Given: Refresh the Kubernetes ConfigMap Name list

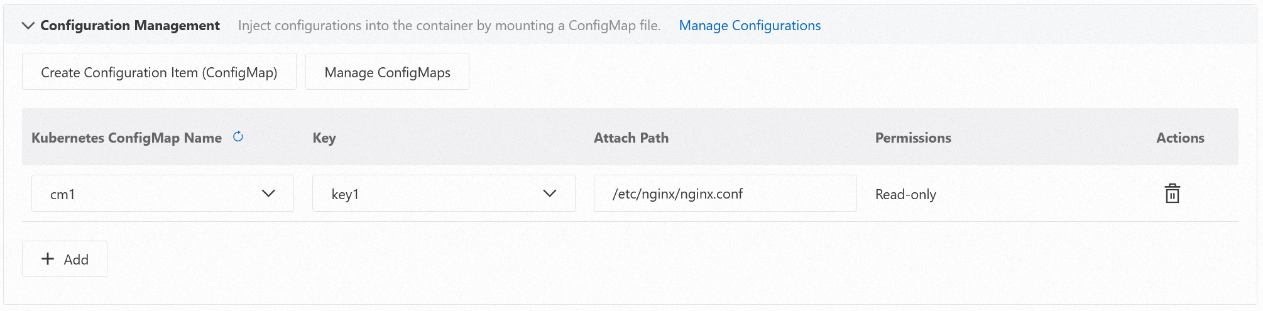Looking at the screenshot, I should tap(238, 137).
